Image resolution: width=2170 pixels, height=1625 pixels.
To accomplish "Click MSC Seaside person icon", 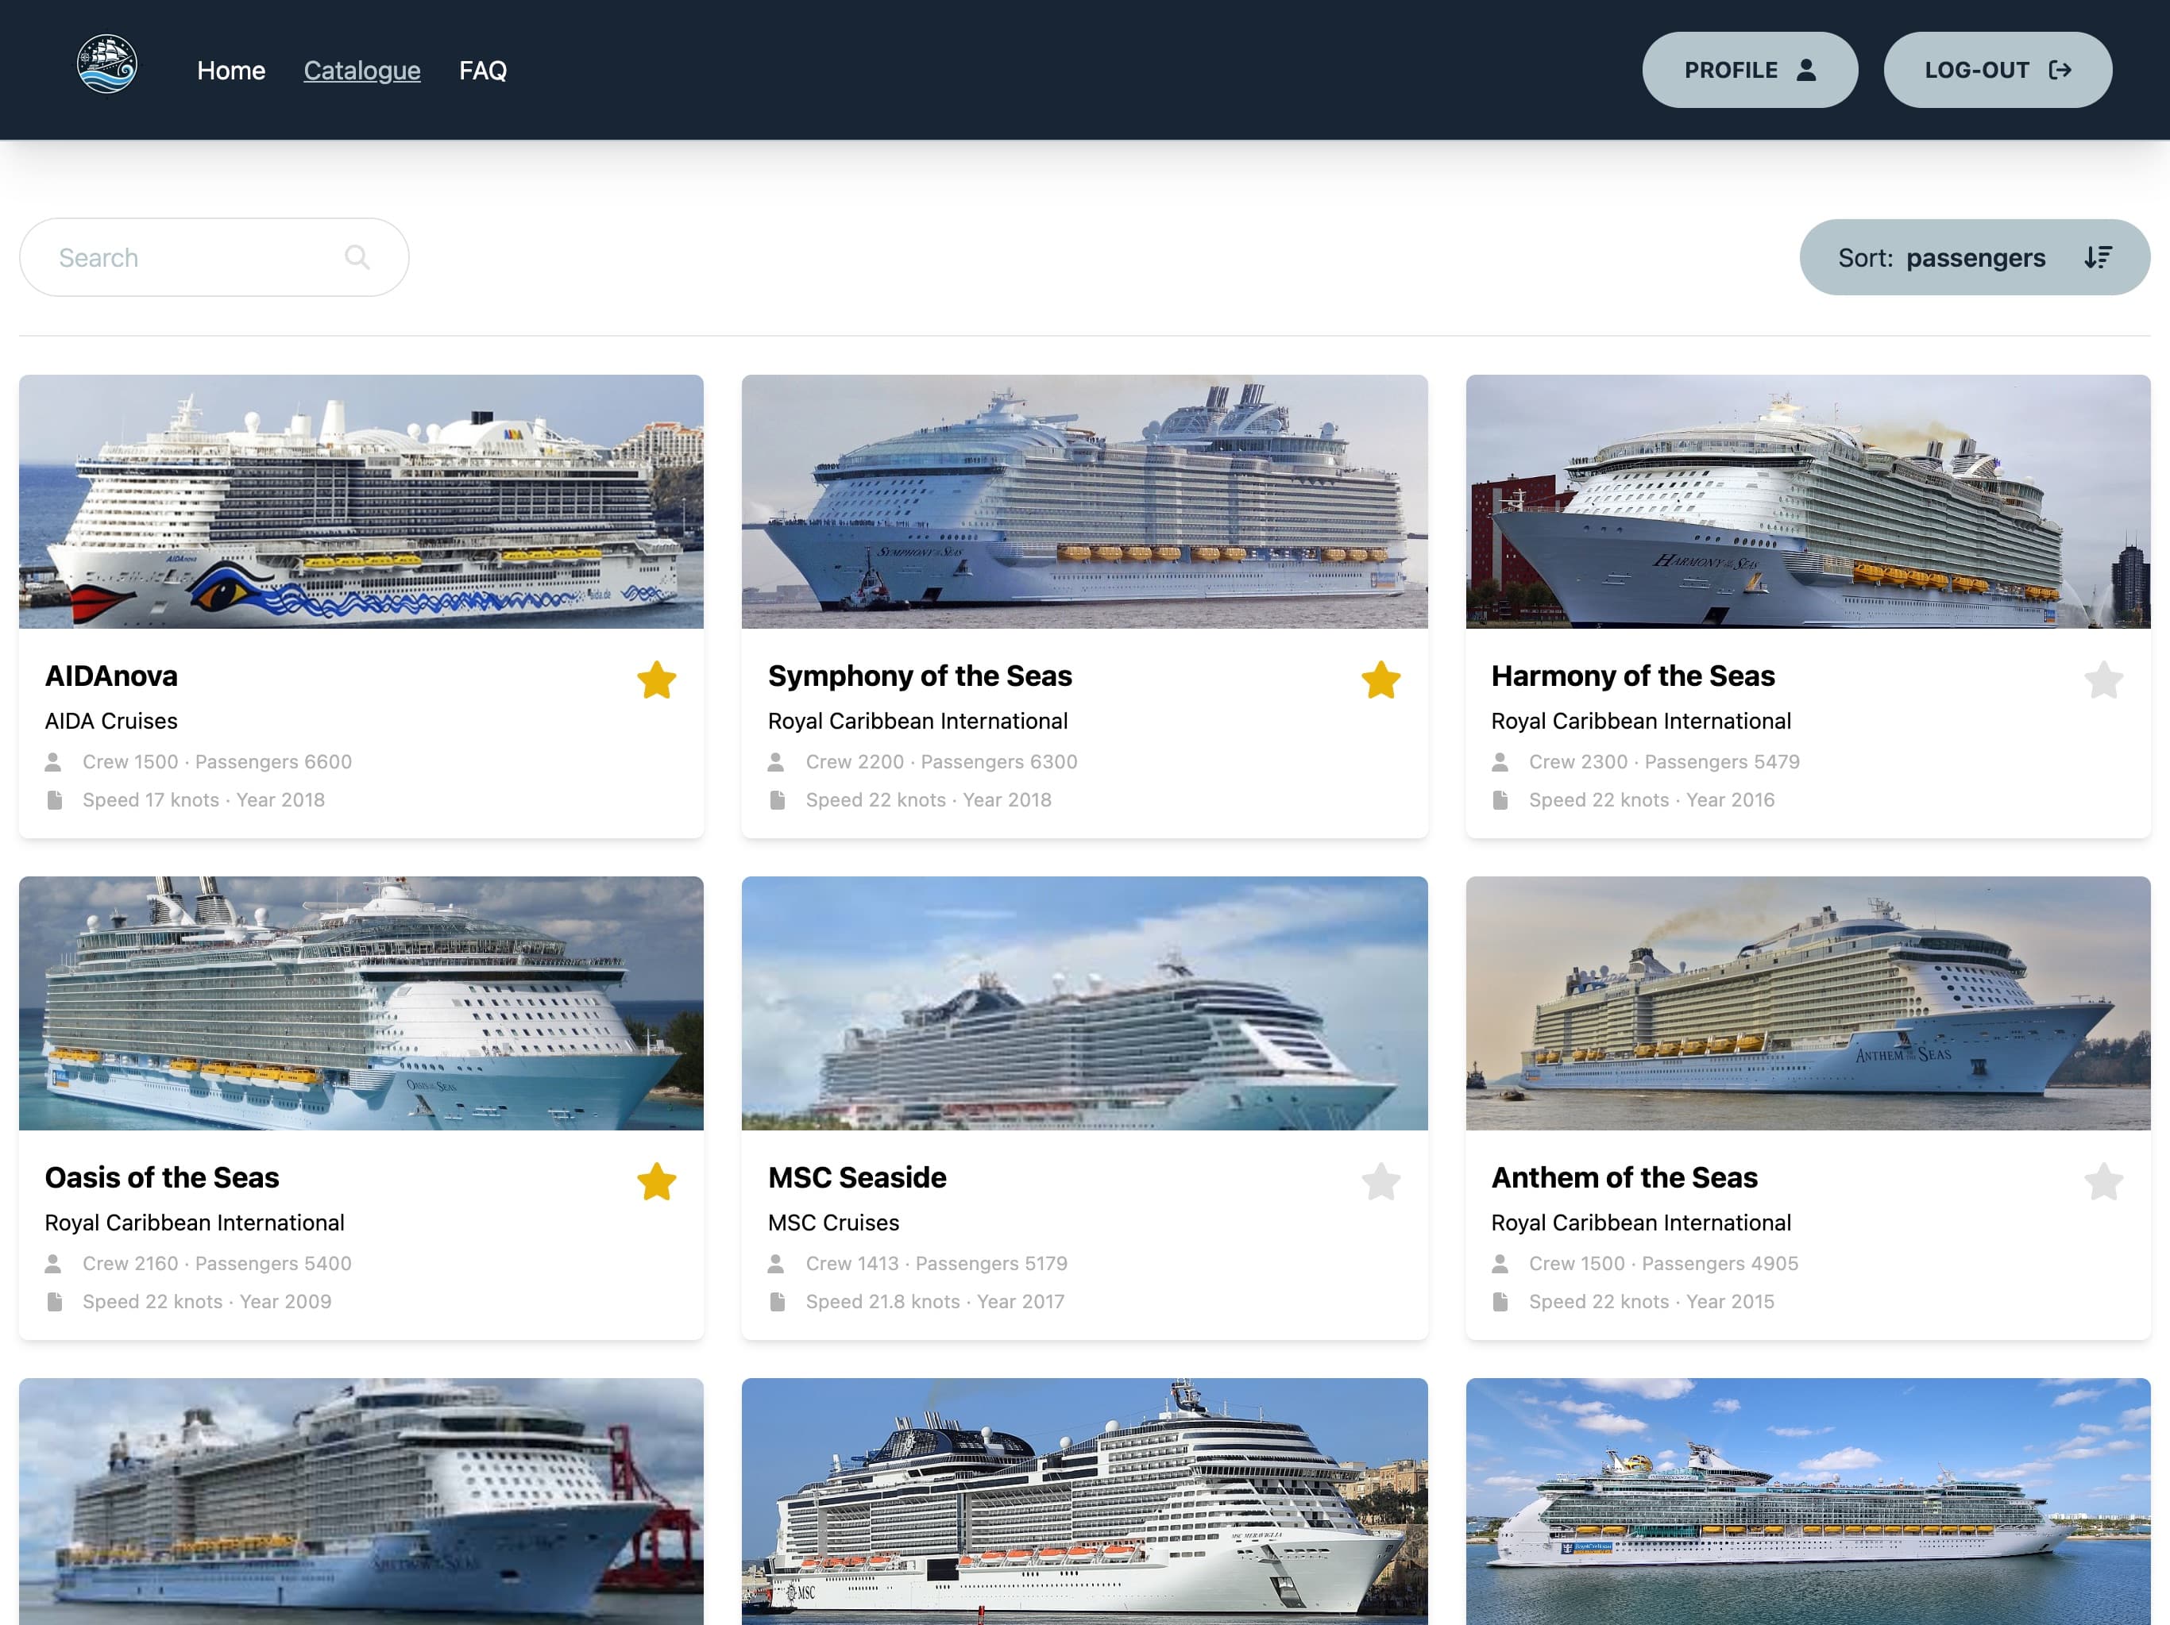I will coord(776,1263).
